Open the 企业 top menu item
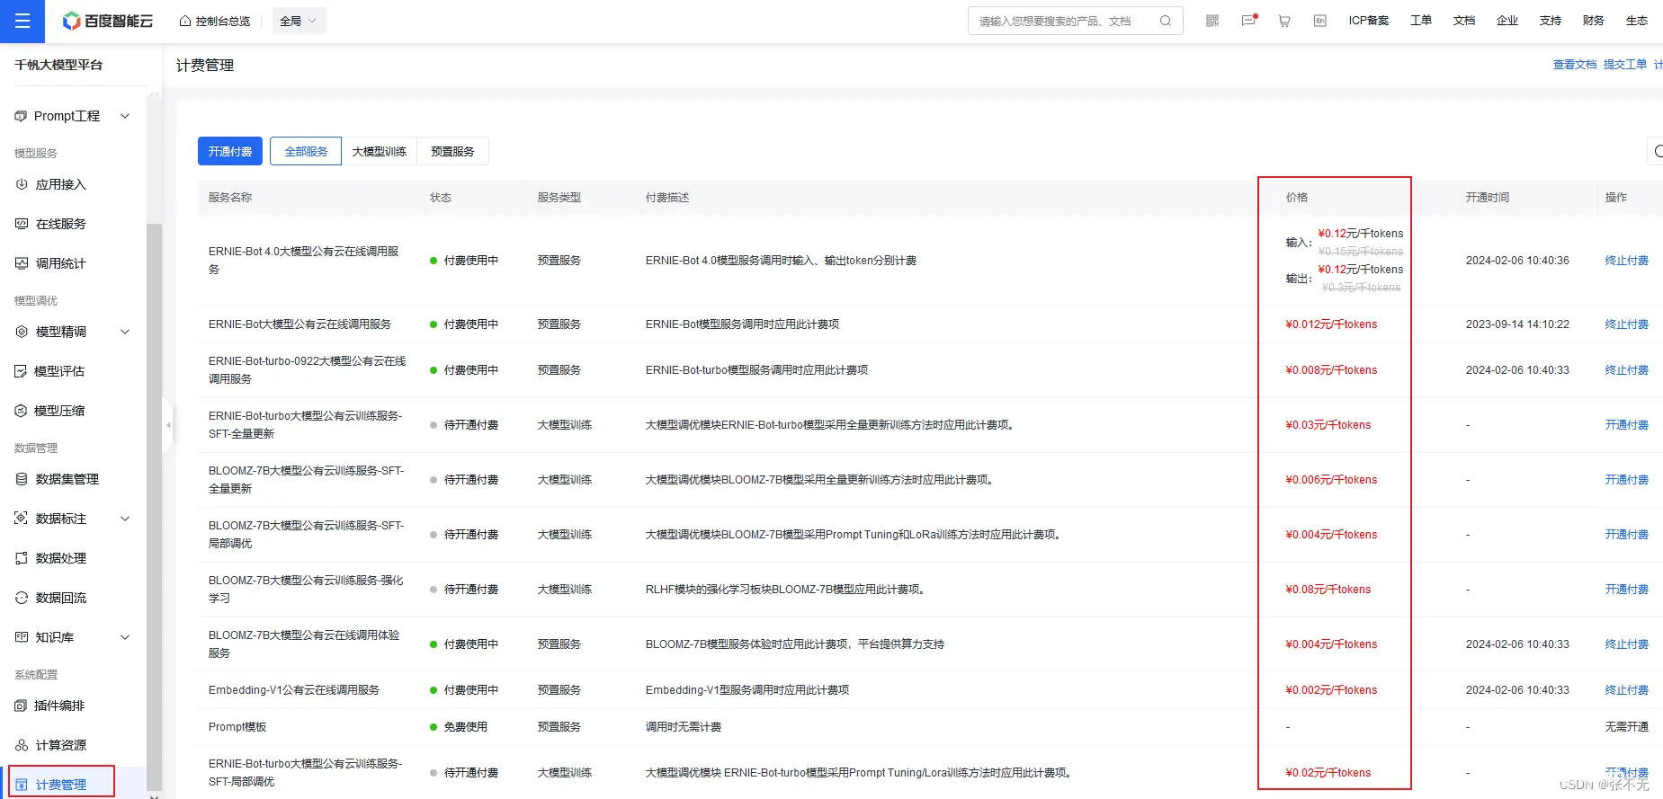Image resolution: width=1663 pixels, height=799 pixels. click(x=1507, y=21)
